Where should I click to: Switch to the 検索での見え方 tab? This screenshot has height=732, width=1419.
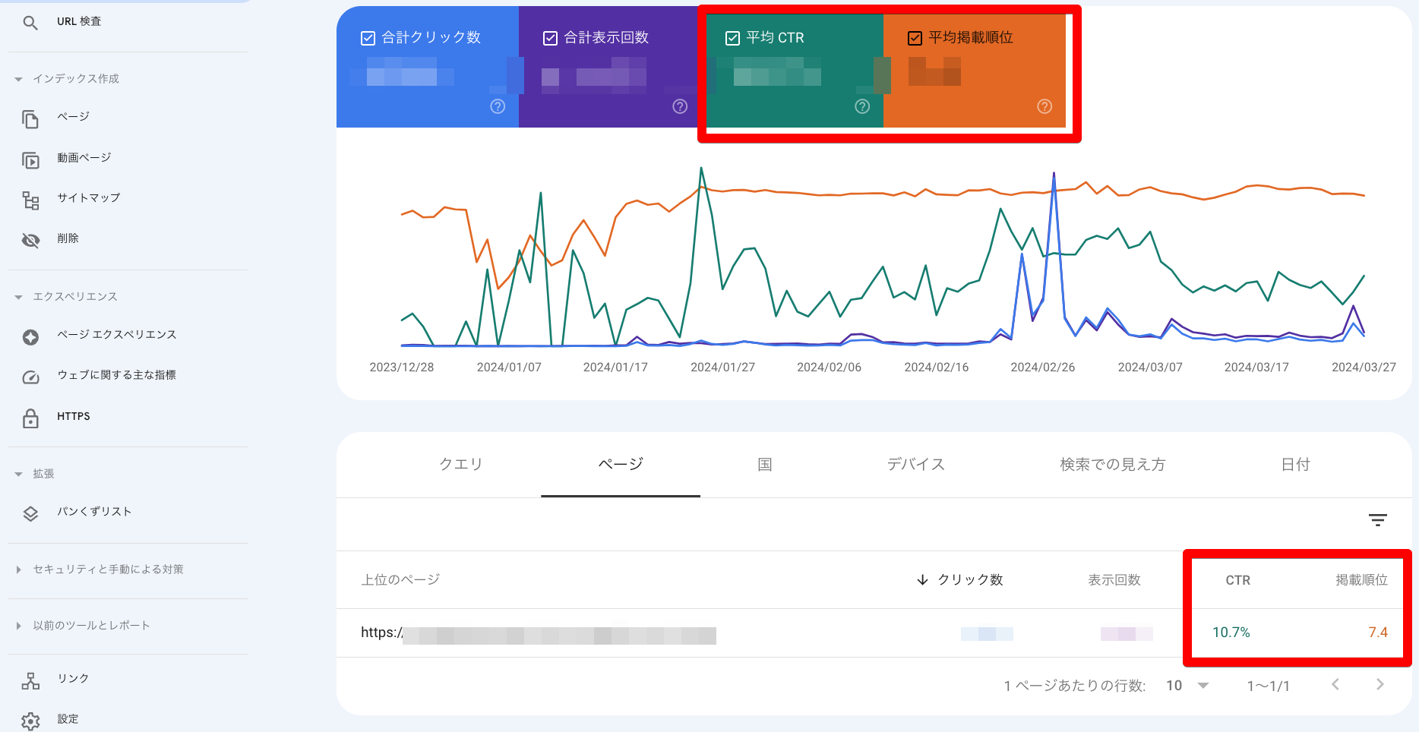point(1113,464)
